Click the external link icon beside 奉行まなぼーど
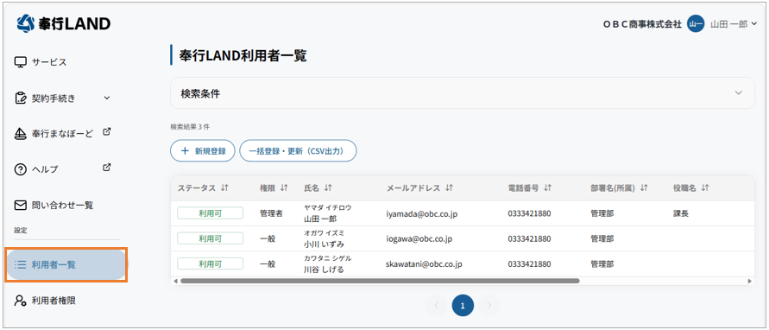 tap(107, 131)
